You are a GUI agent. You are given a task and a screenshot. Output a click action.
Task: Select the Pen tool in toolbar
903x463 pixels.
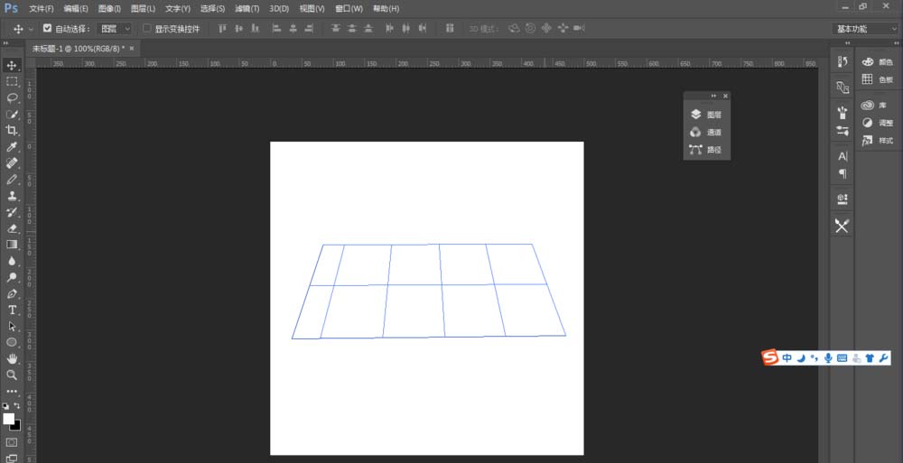(x=13, y=293)
